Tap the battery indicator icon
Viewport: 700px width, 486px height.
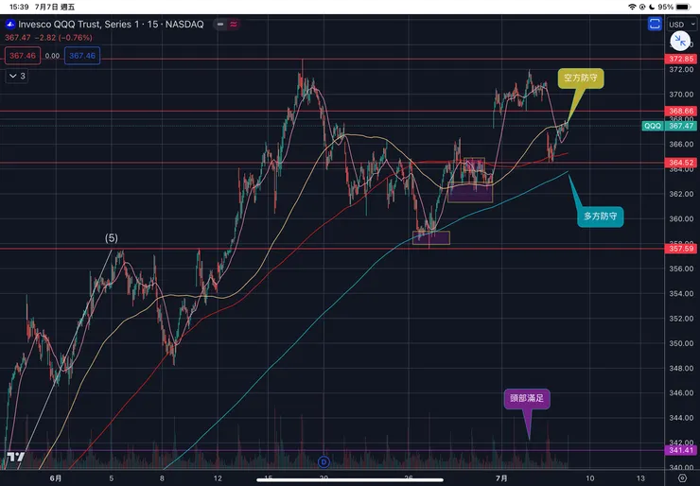684,7
